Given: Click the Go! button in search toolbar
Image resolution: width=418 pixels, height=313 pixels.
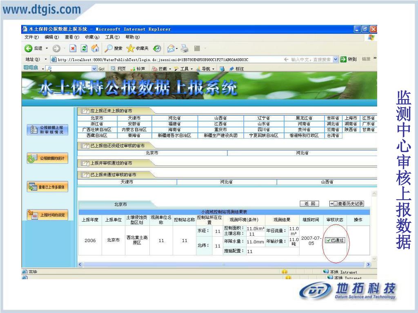Looking at the screenshot, I should click(101, 68).
